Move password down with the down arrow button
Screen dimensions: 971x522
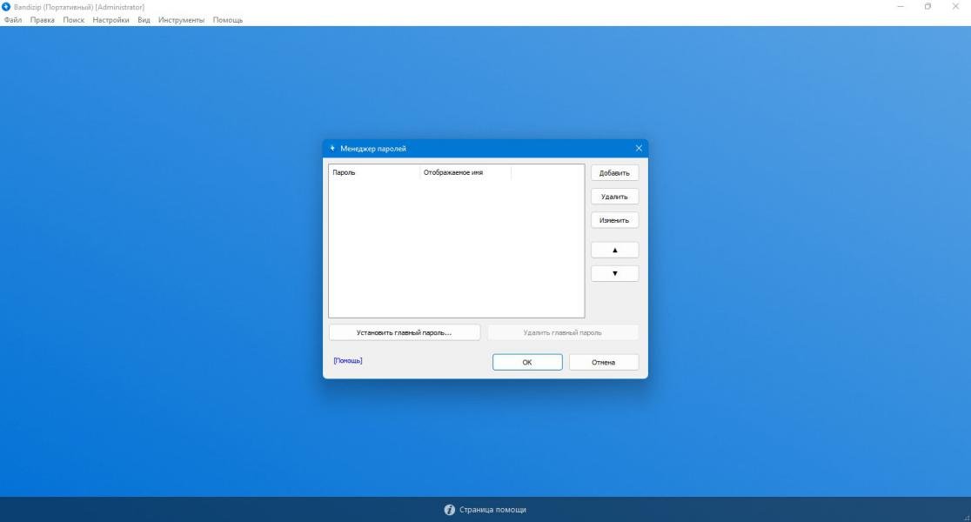[x=614, y=273]
